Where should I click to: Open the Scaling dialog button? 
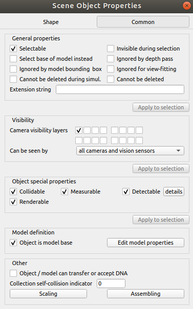pos(49,294)
